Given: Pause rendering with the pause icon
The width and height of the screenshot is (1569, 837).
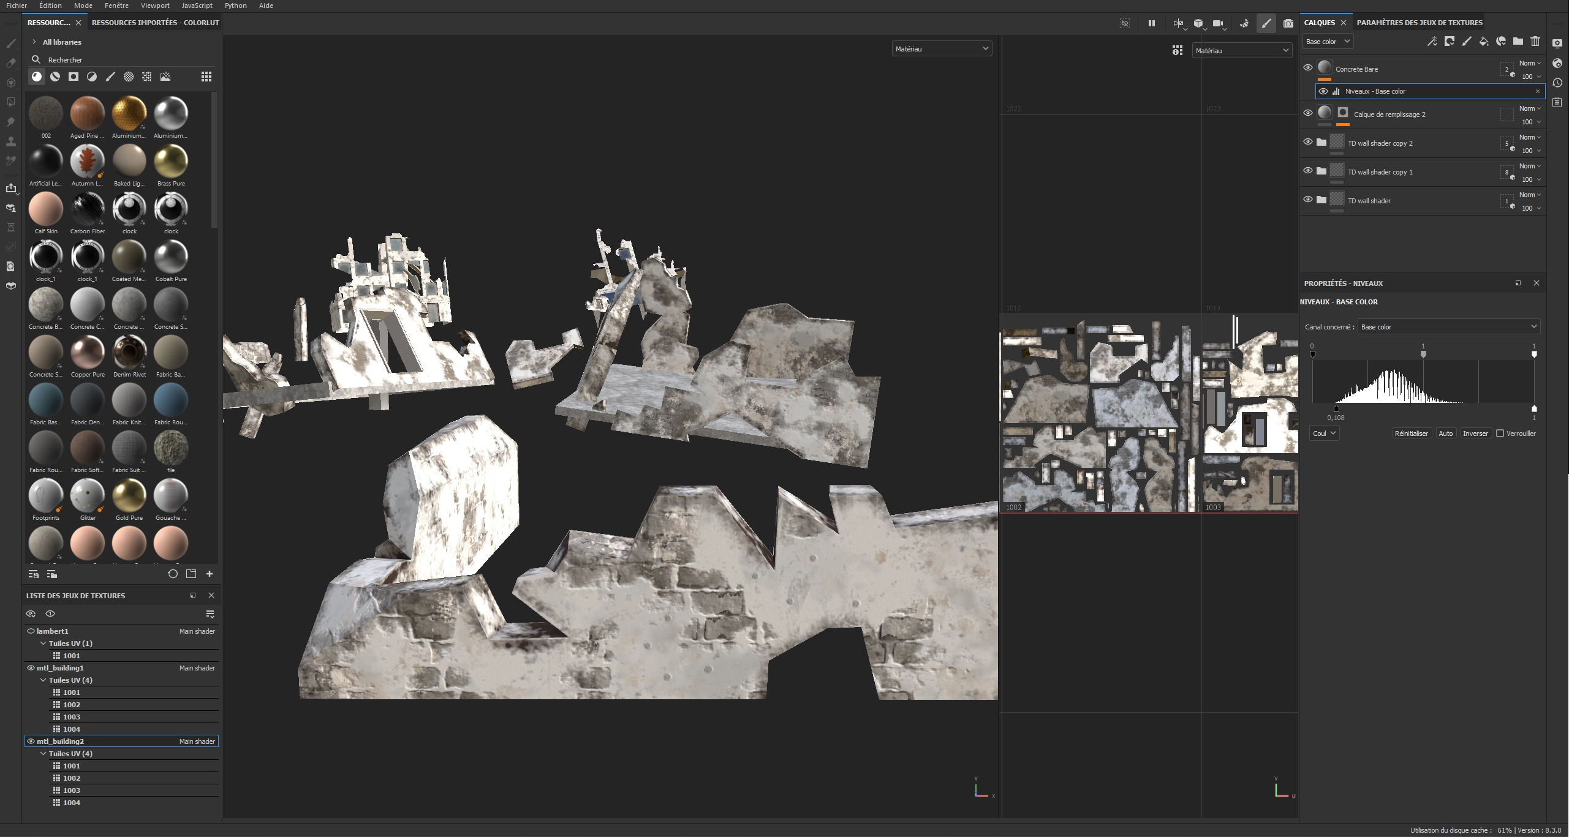Looking at the screenshot, I should 1151,23.
